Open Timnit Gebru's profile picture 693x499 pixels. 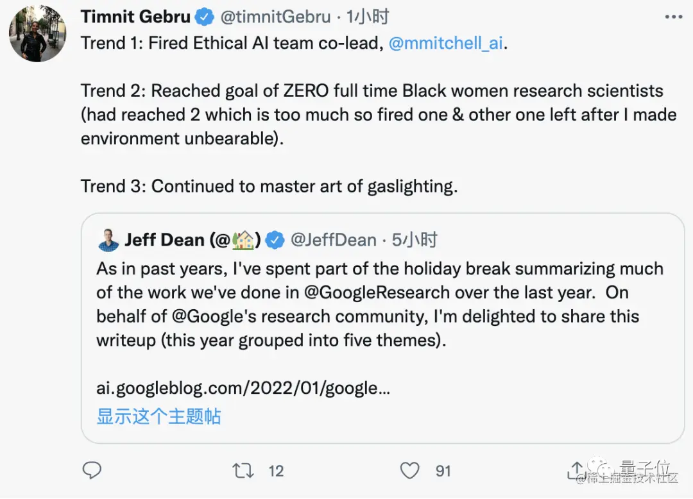tap(38, 33)
